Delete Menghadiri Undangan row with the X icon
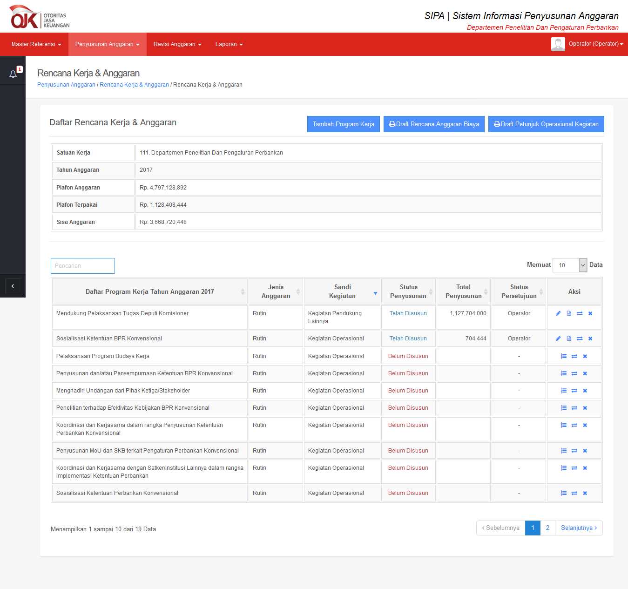 pos(585,391)
